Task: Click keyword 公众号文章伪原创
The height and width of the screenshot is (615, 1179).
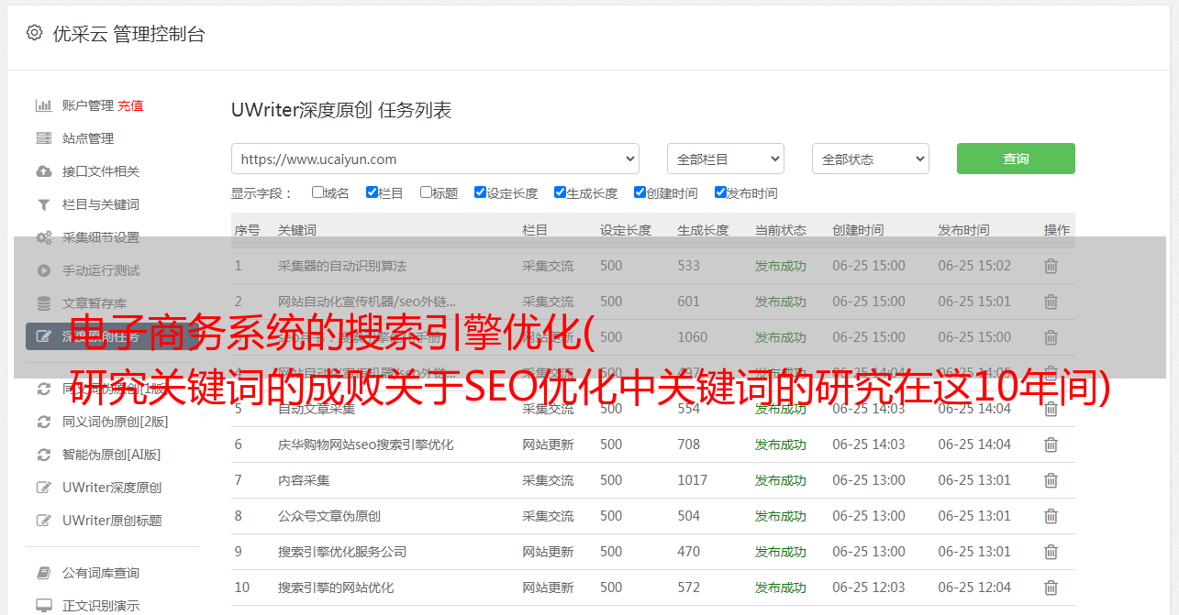Action: (x=329, y=516)
